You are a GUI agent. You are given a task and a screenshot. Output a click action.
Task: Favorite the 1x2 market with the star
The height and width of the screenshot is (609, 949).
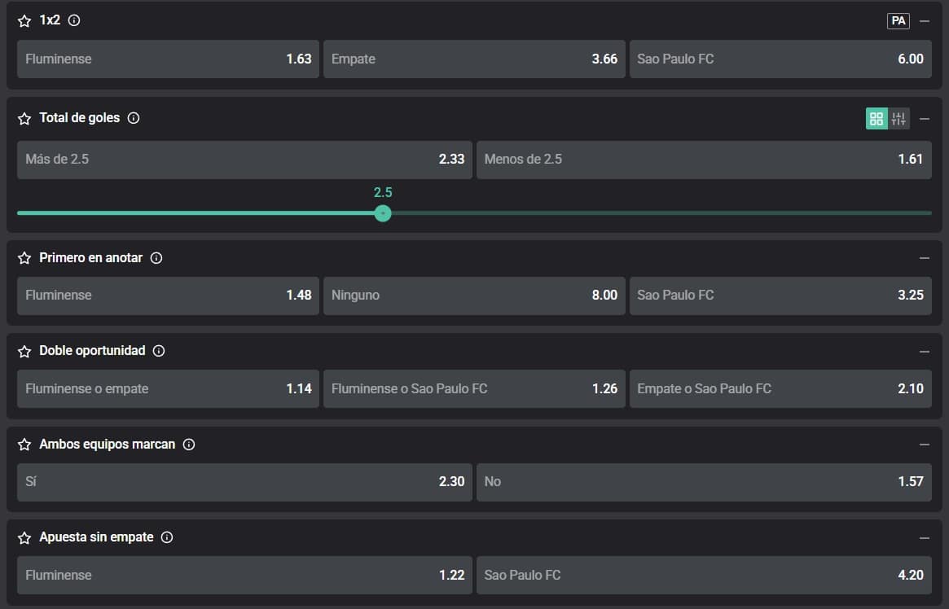point(24,21)
